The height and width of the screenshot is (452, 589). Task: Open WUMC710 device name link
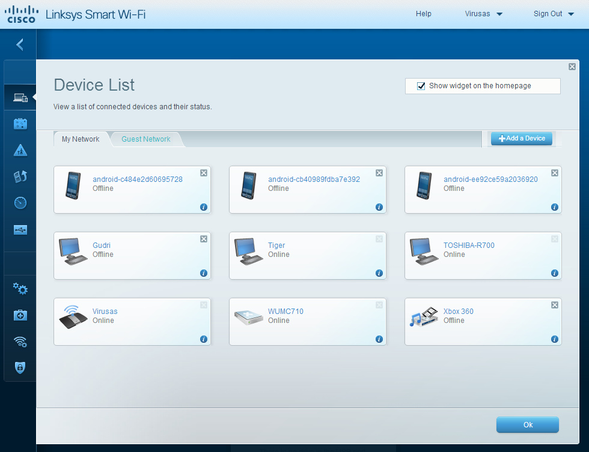coord(285,312)
